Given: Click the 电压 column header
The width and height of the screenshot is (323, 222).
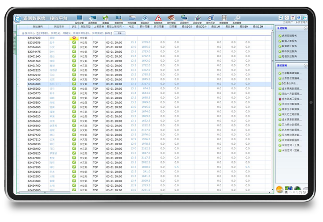Looking at the screenshot, I should (x=131, y=27).
